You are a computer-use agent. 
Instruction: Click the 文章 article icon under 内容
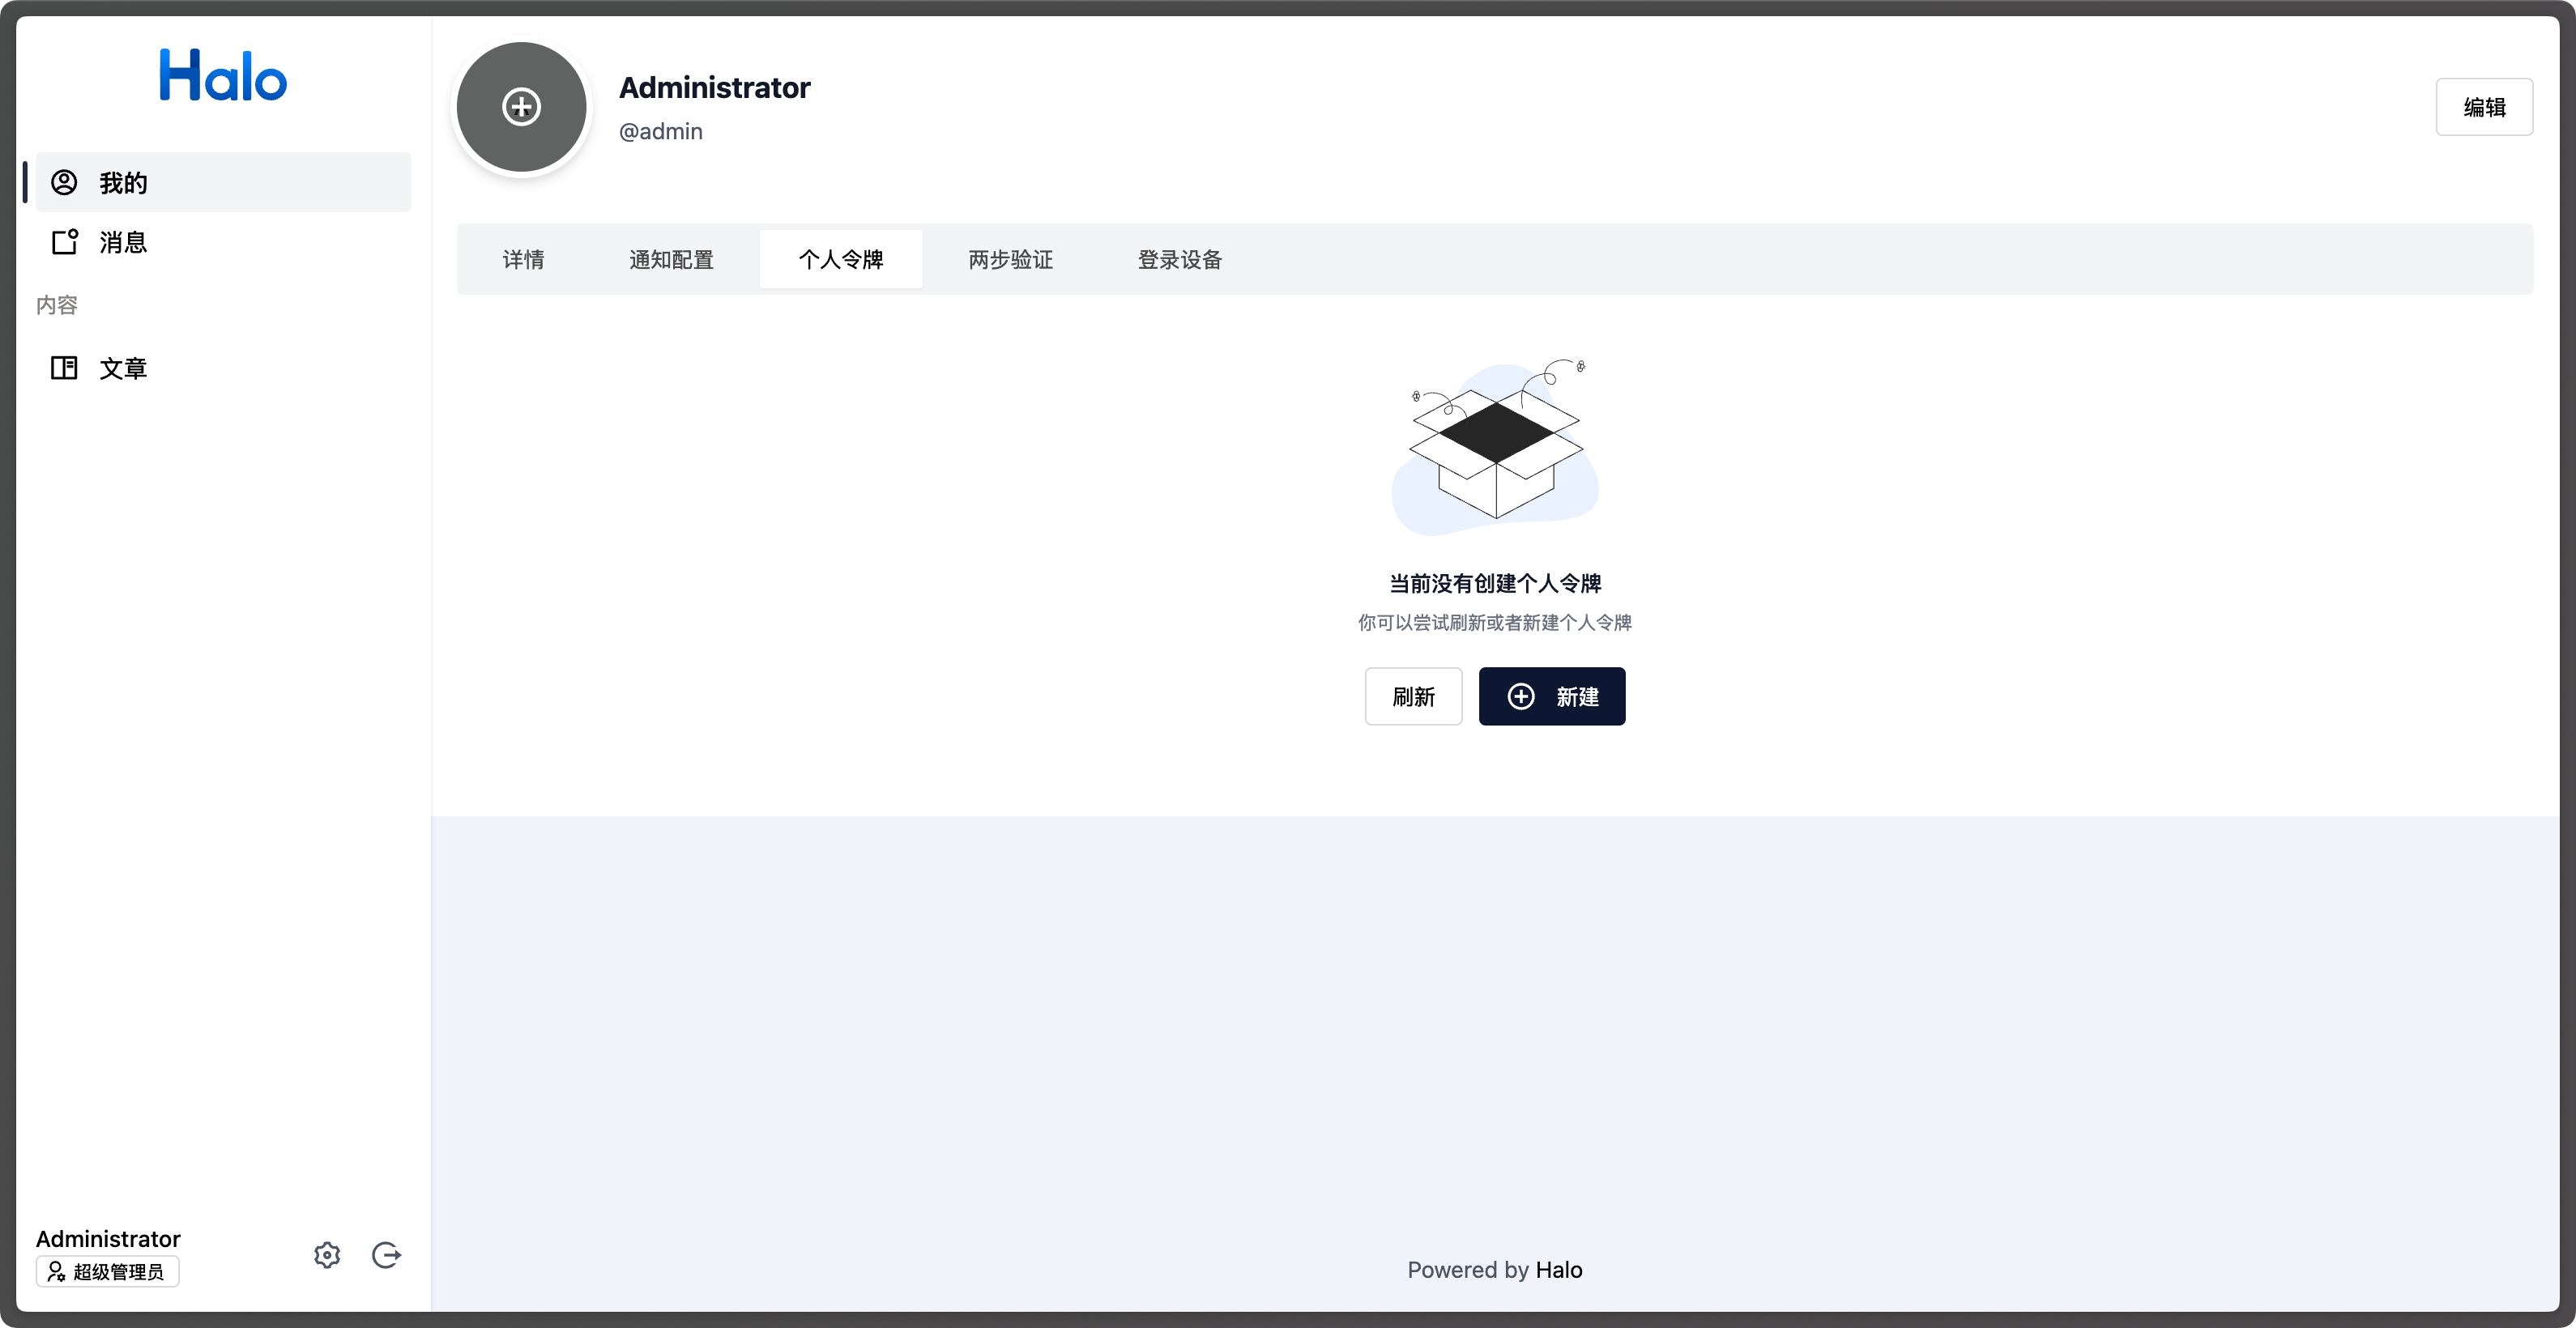coord(64,368)
